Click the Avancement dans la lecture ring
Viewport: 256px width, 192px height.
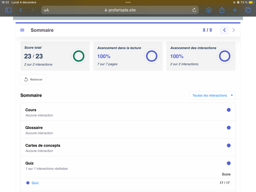tap(151, 56)
